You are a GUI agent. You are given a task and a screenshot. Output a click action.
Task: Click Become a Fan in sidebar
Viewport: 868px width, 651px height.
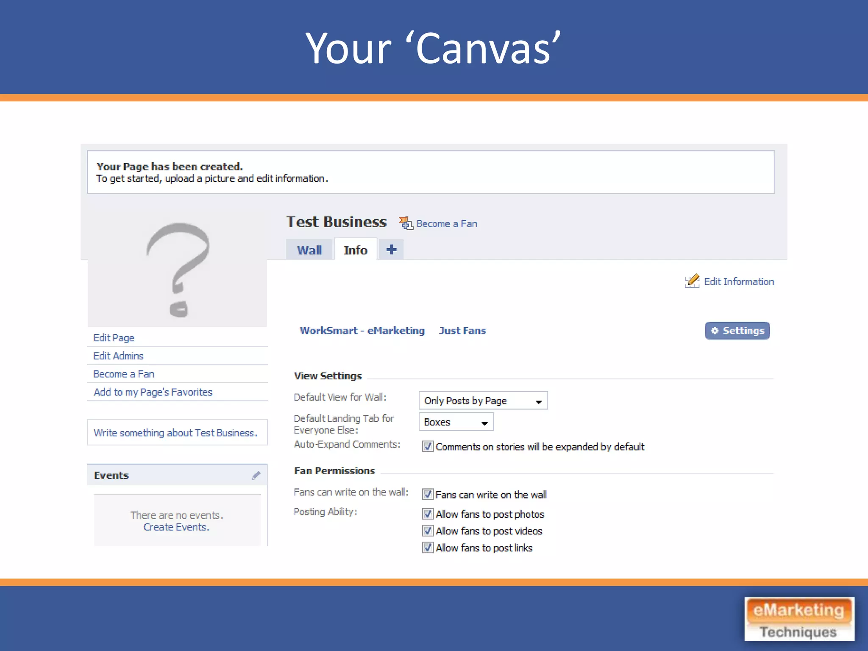coord(124,374)
